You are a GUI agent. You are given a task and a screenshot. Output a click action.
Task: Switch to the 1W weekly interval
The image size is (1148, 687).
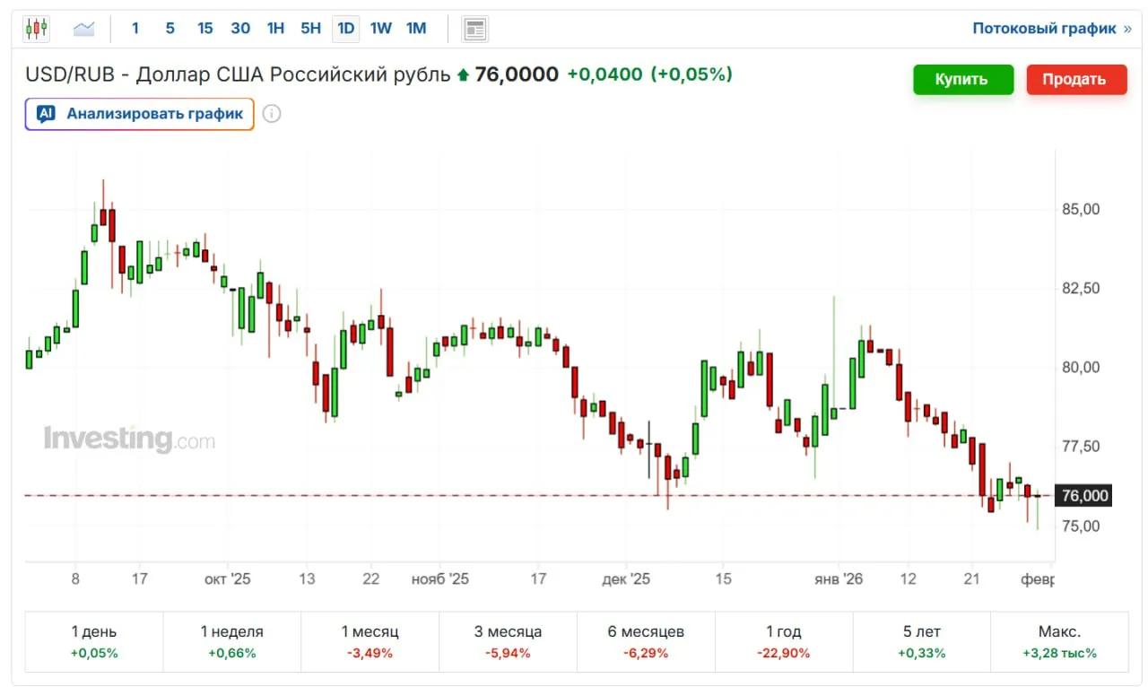(x=380, y=29)
